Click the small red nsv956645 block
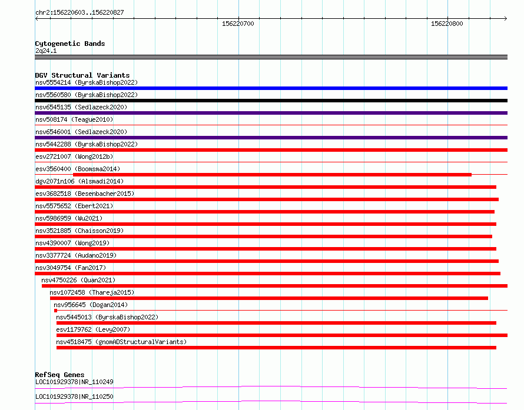This screenshot has height=410, width=524. [55, 311]
